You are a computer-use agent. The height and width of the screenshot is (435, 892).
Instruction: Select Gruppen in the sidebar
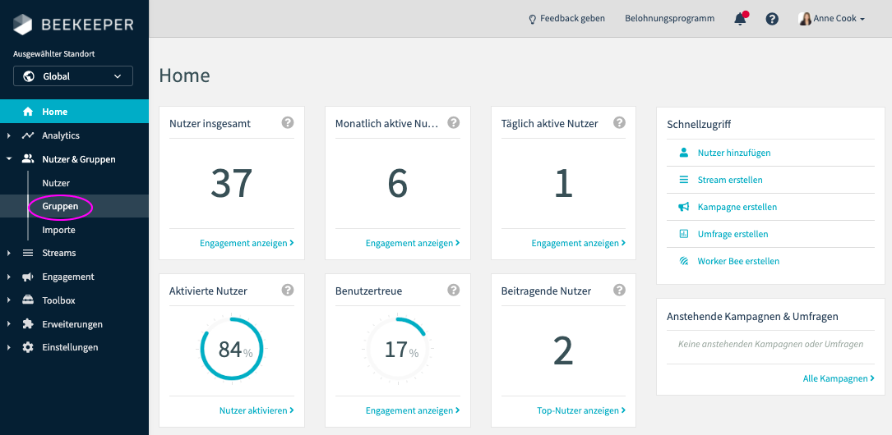61,207
